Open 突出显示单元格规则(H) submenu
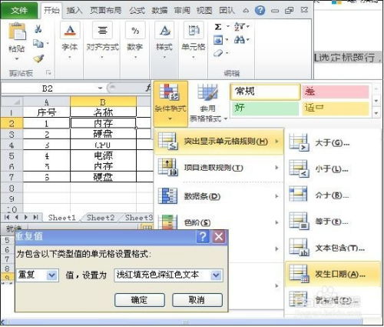This screenshot has height=327, width=384. click(x=219, y=142)
